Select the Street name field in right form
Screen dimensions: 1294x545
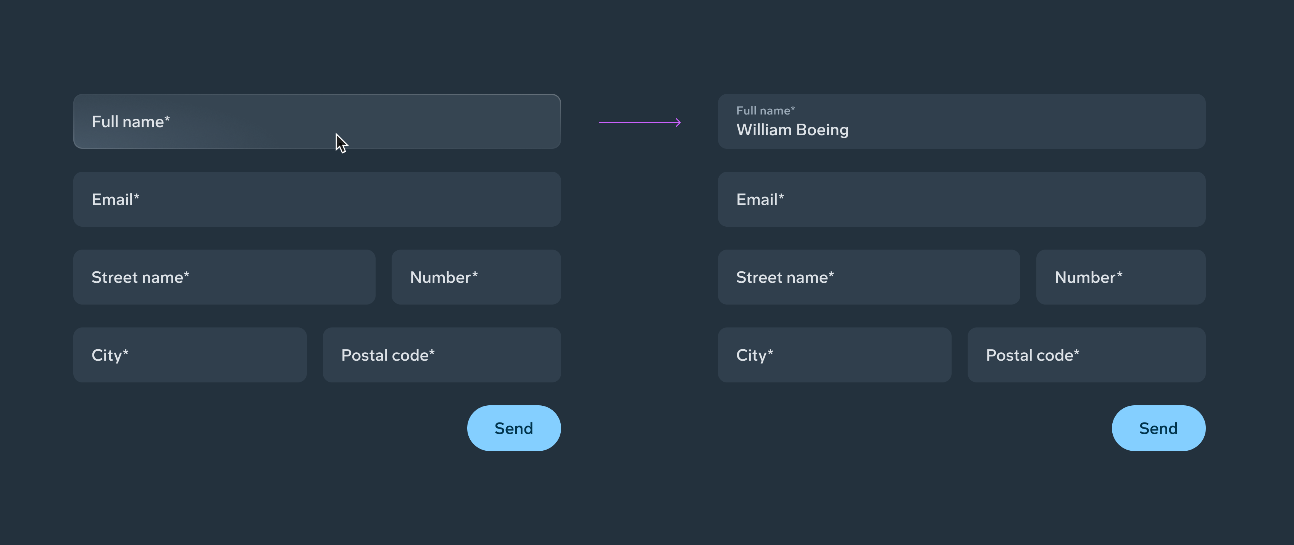[870, 277]
